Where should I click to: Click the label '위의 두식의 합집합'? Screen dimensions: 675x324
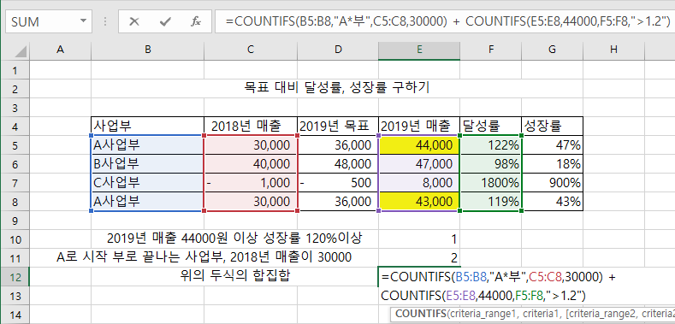[x=234, y=276]
